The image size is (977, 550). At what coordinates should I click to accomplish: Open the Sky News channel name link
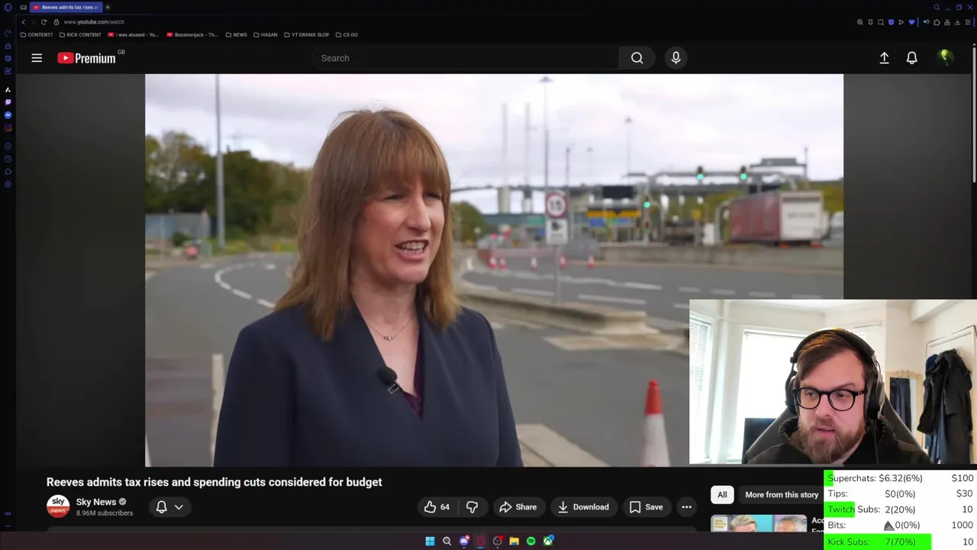point(96,502)
